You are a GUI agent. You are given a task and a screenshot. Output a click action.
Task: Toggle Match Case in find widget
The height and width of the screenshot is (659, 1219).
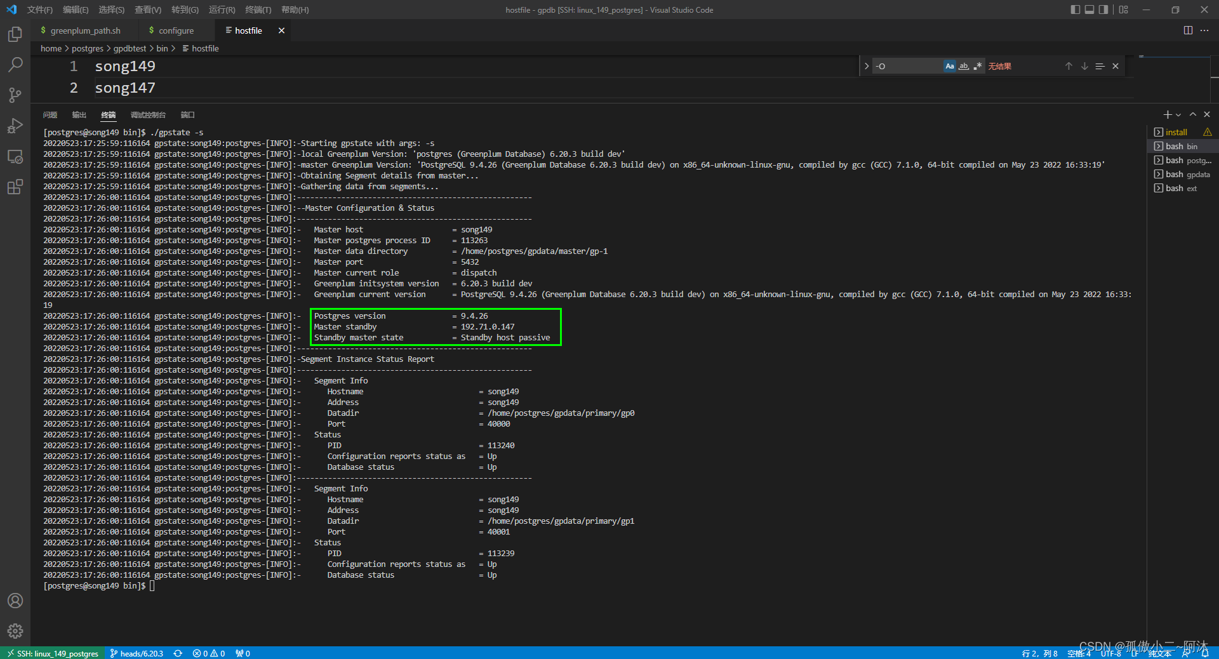(x=949, y=66)
